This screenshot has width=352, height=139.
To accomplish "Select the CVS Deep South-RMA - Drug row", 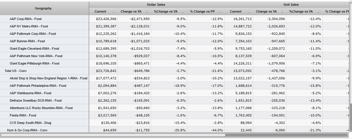I will (30, 123).
